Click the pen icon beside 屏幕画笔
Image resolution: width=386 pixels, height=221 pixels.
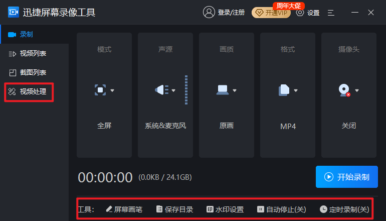pyautogui.click(x=109, y=209)
